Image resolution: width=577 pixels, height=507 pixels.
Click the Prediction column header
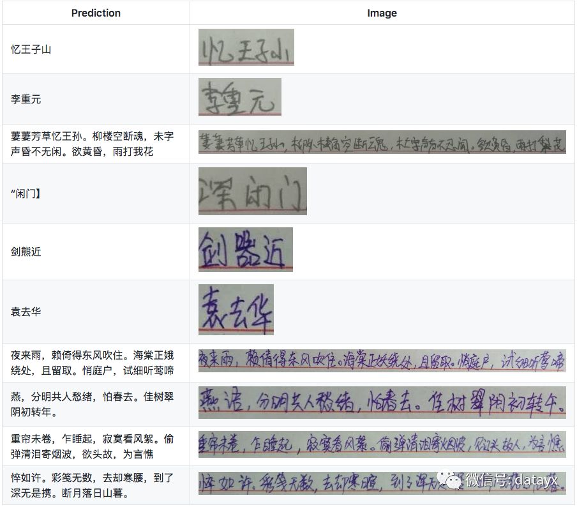pyautogui.click(x=96, y=13)
